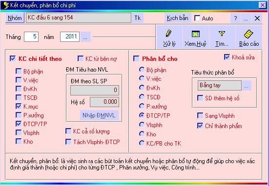Check TSCĐ under KC chi tiết
The width and height of the screenshot is (269, 186).
19,97
